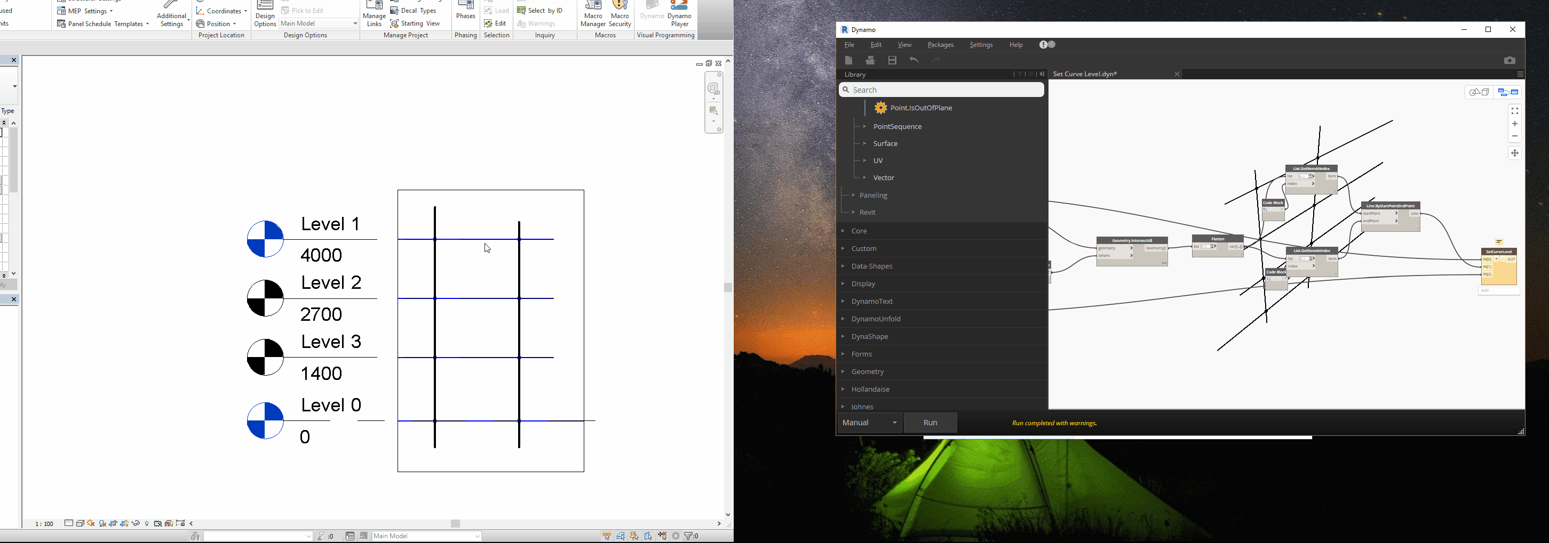The width and height of the screenshot is (1549, 543).
Task: Zoom out on the Dynamo canvas
Action: click(x=1515, y=136)
